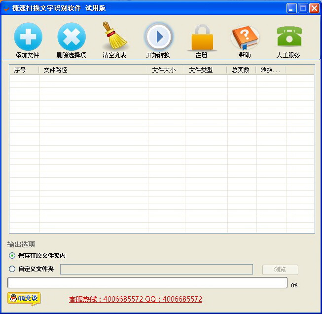This screenshot has width=322, height=314.
Task: Sort by the 文件类型 column header
Action: pos(206,70)
